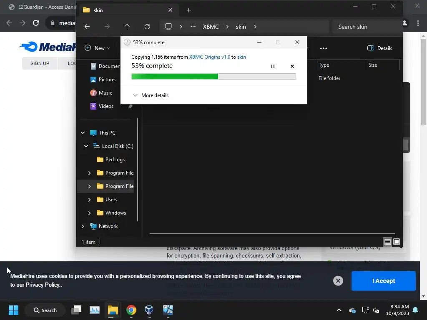The height and width of the screenshot is (320, 427).
Task: Open Documents in quick access
Action: pyautogui.click(x=105, y=66)
